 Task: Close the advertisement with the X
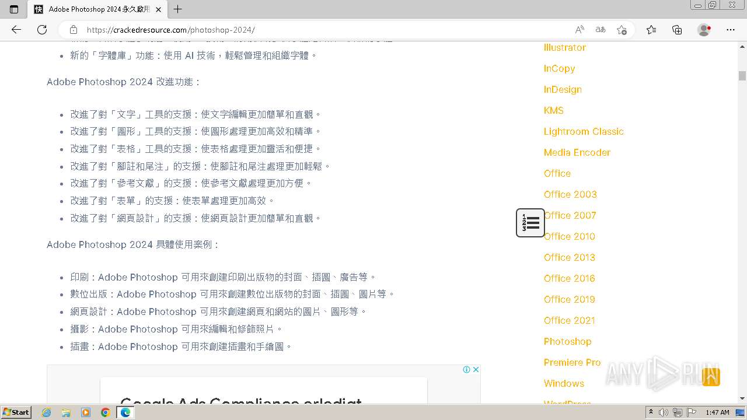(476, 369)
